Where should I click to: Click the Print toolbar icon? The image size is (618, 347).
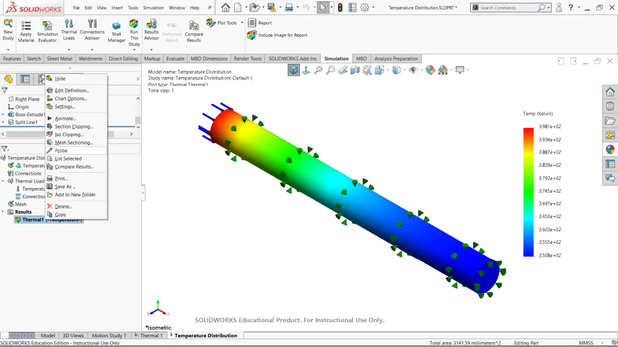[x=289, y=7]
